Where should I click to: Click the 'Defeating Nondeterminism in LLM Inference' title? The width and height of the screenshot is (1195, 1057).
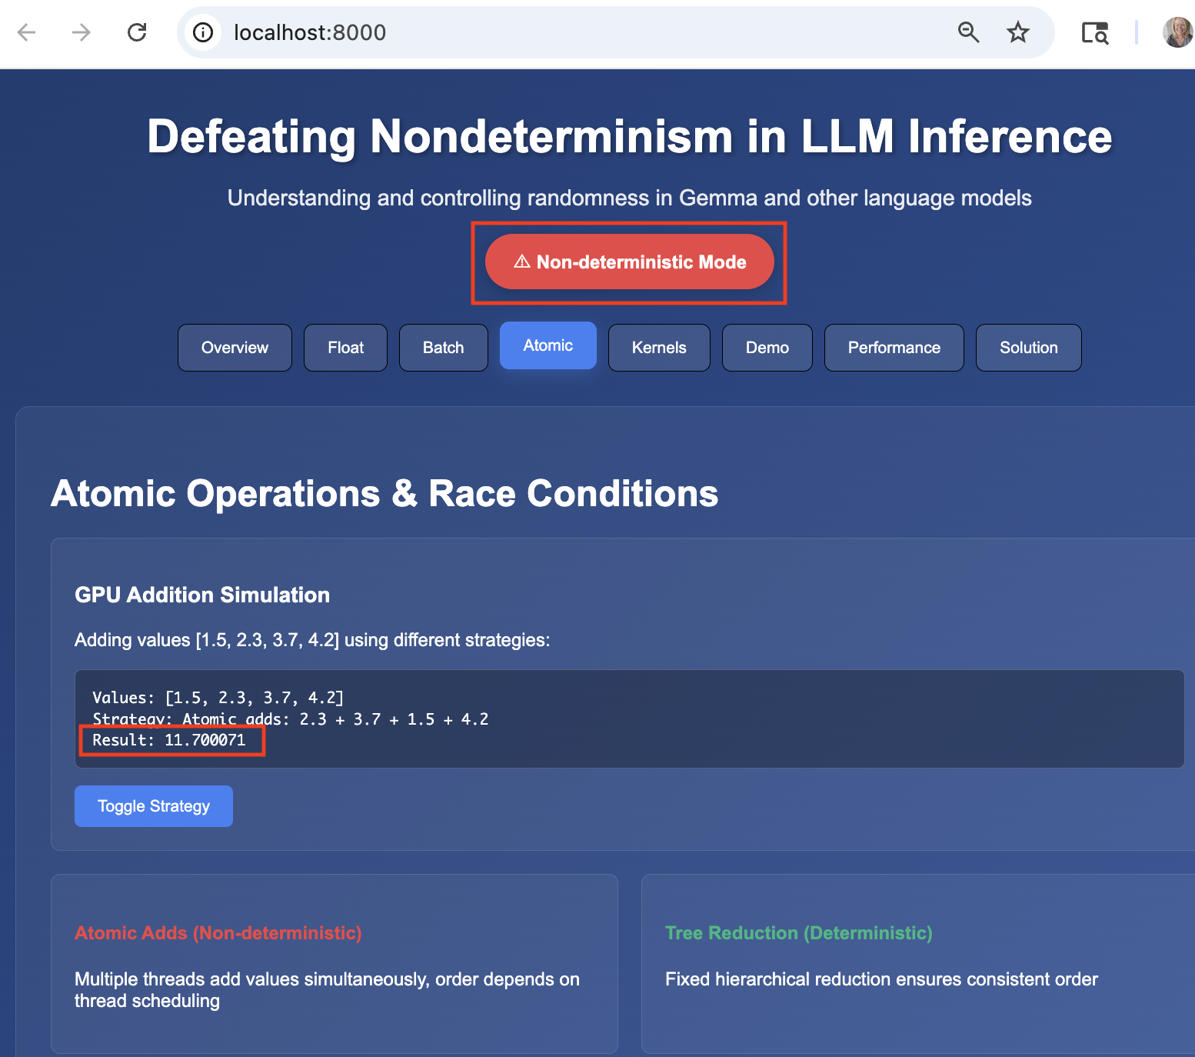click(x=630, y=136)
